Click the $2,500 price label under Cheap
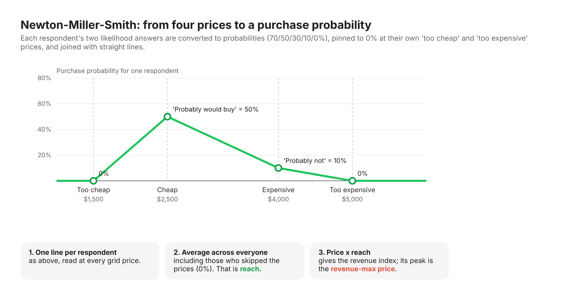 click(x=167, y=199)
